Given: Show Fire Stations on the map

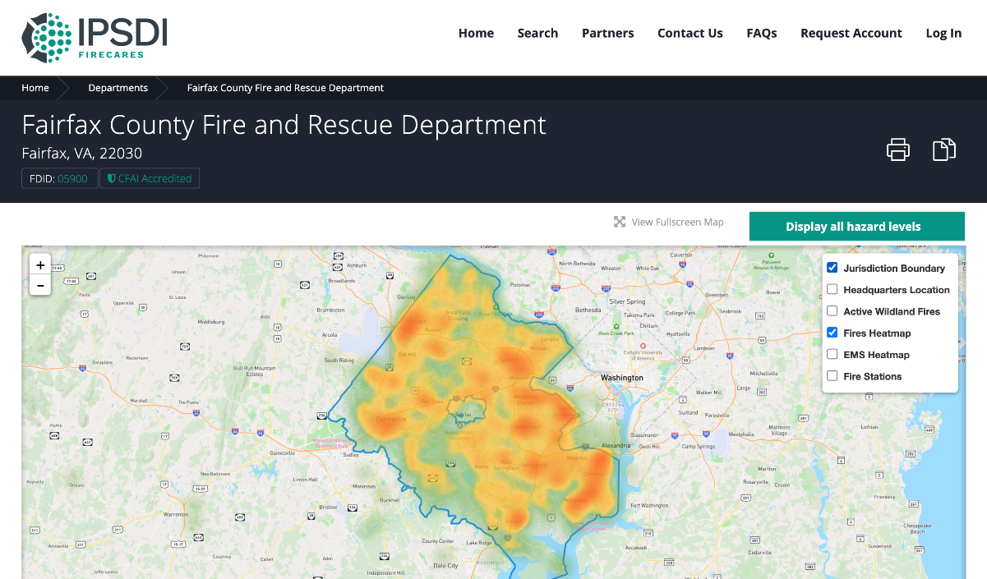Looking at the screenshot, I should pos(832,375).
